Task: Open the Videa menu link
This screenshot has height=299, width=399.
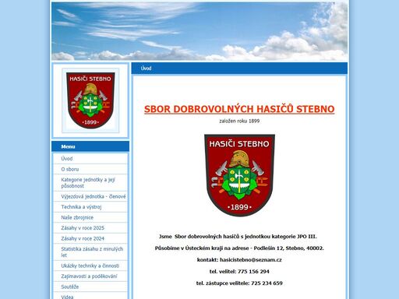Action: click(x=67, y=297)
